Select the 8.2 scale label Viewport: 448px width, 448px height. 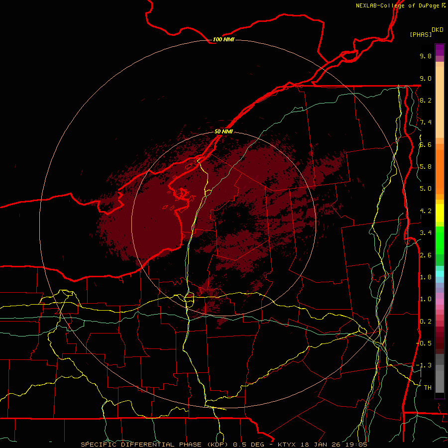426,100
